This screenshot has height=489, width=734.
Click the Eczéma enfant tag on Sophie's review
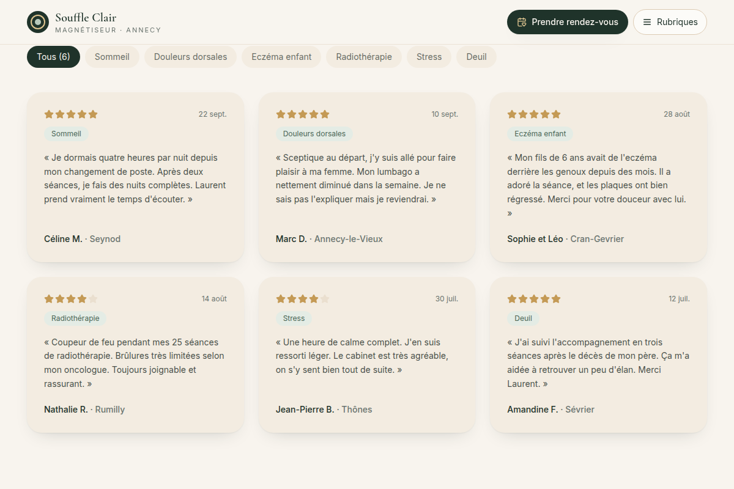[540, 134]
